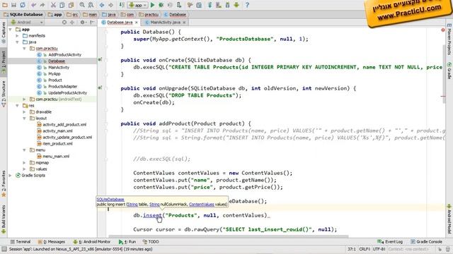Collapse the layout folder node

point(24,118)
